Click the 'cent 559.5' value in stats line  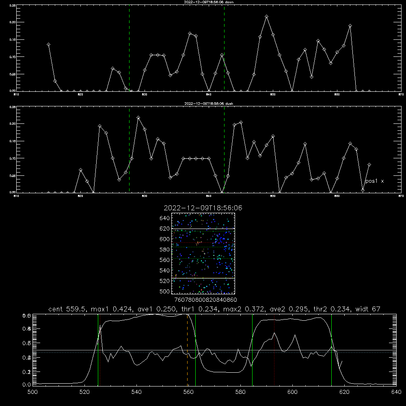(x=67, y=309)
